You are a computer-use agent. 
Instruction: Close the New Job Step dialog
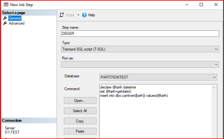(x=216, y=5)
